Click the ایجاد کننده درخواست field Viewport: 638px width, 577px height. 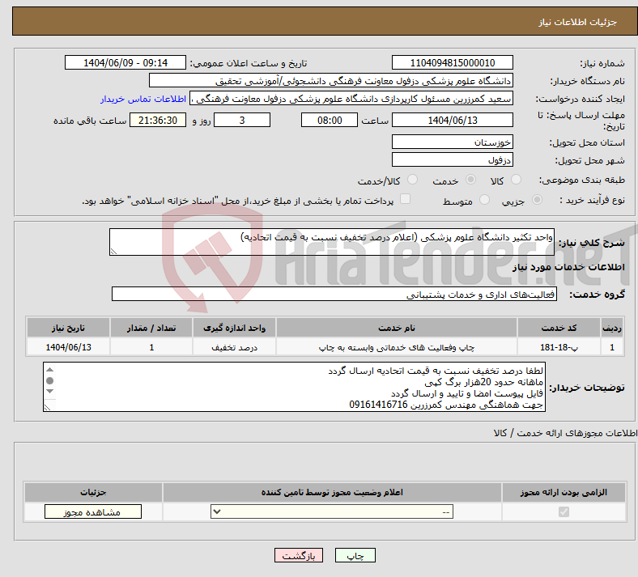tap(351, 99)
